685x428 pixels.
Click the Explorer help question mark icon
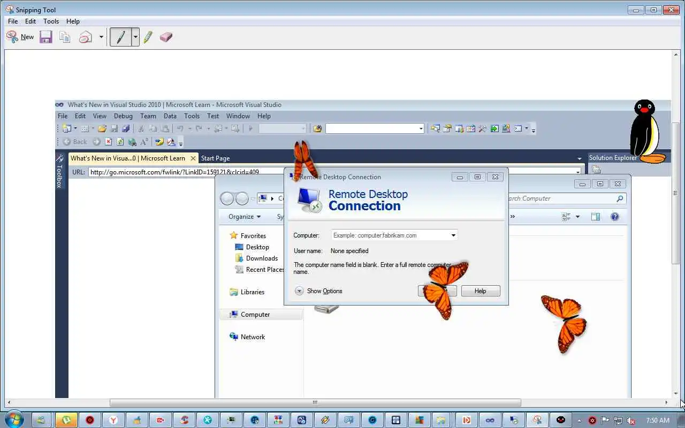pos(615,217)
